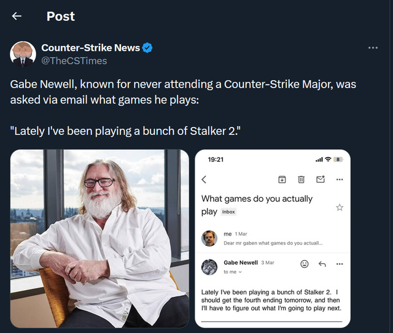Open the email toolbar three-dot overflow menu
Image resolution: width=393 pixels, height=333 pixels.
pyautogui.click(x=340, y=179)
